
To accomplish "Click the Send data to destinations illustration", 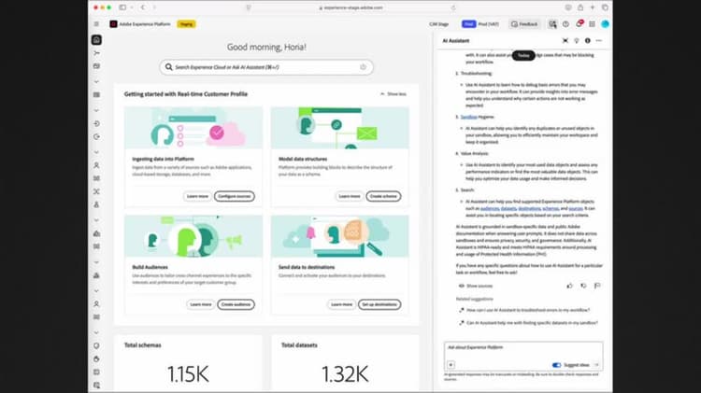I will [340, 236].
